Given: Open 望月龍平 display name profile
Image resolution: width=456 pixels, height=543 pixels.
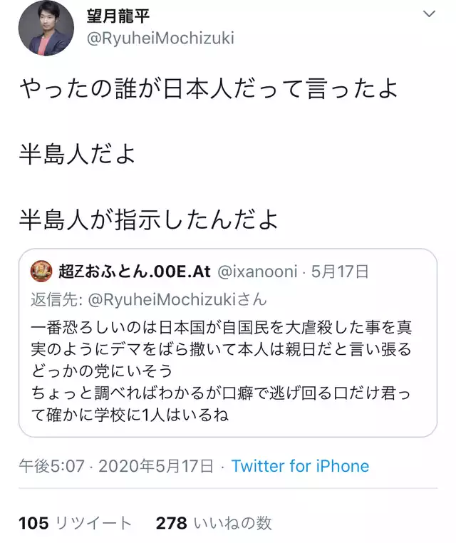Looking at the screenshot, I should click(x=118, y=16).
